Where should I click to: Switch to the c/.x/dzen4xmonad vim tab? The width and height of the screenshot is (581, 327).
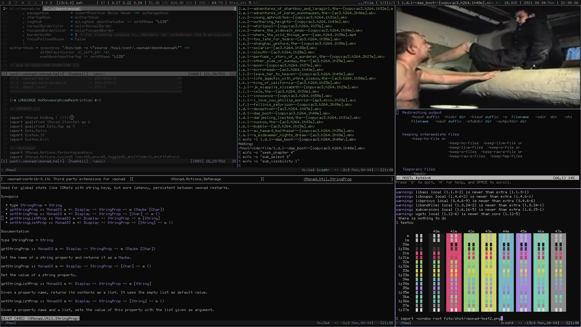tap(62, 9)
